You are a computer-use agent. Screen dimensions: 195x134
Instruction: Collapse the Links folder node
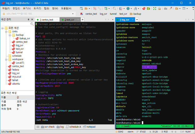point(6,32)
